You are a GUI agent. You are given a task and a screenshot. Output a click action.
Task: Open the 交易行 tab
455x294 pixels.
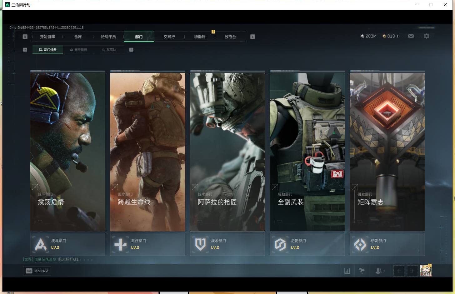tap(169, 37)
